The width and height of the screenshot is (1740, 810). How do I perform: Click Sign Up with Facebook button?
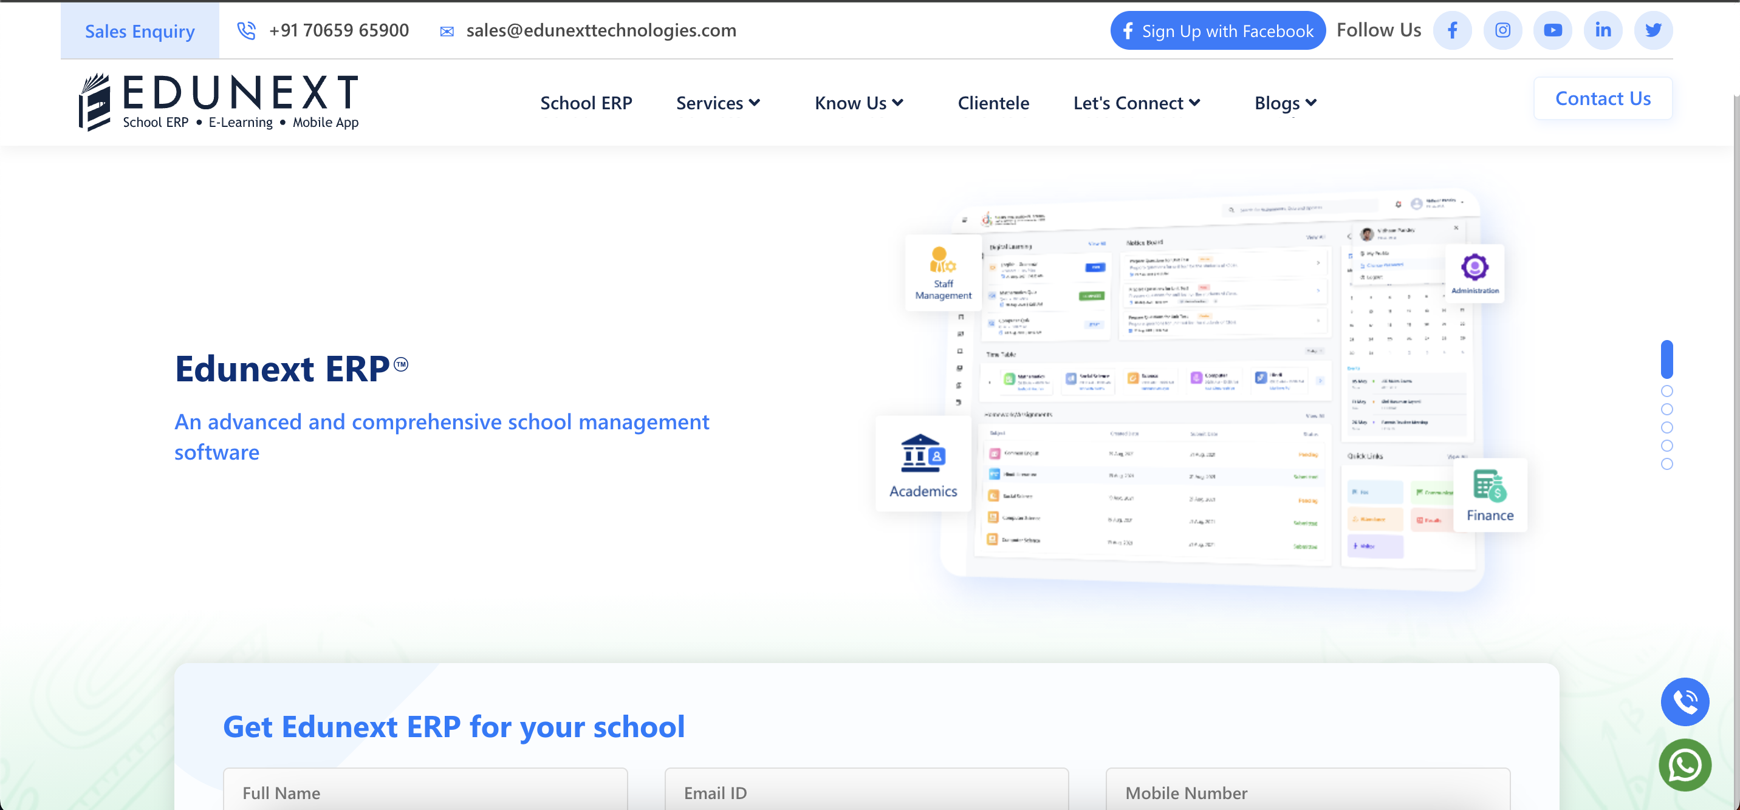[1218, 30]
